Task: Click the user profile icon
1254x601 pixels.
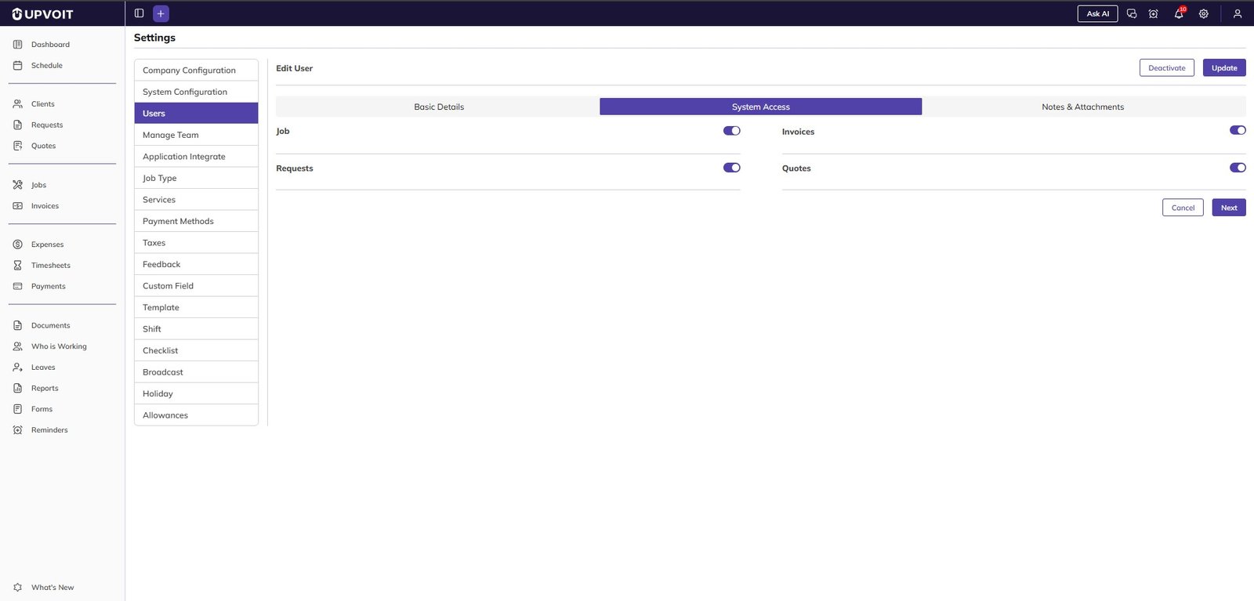Action: (x=1238, y=14)
